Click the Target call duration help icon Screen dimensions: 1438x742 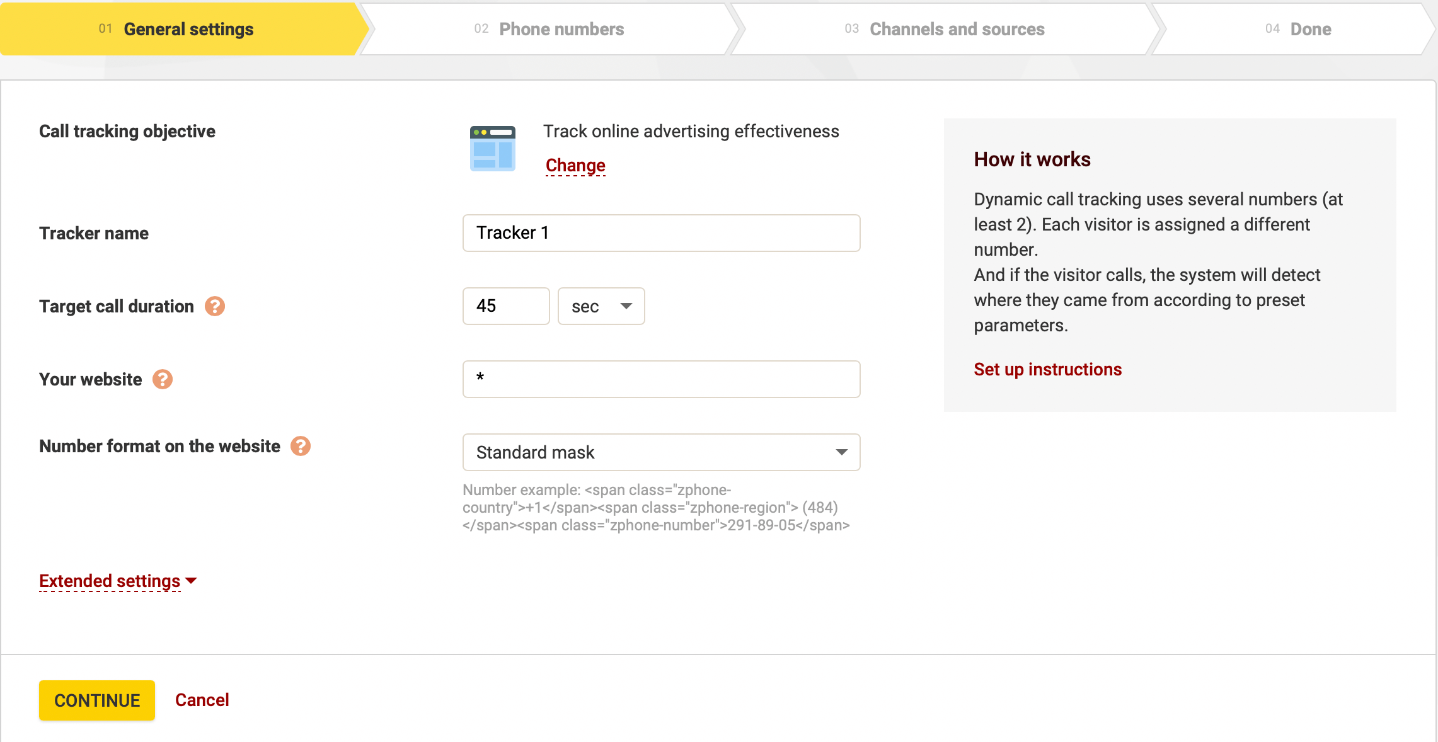[x=215, y=307]
